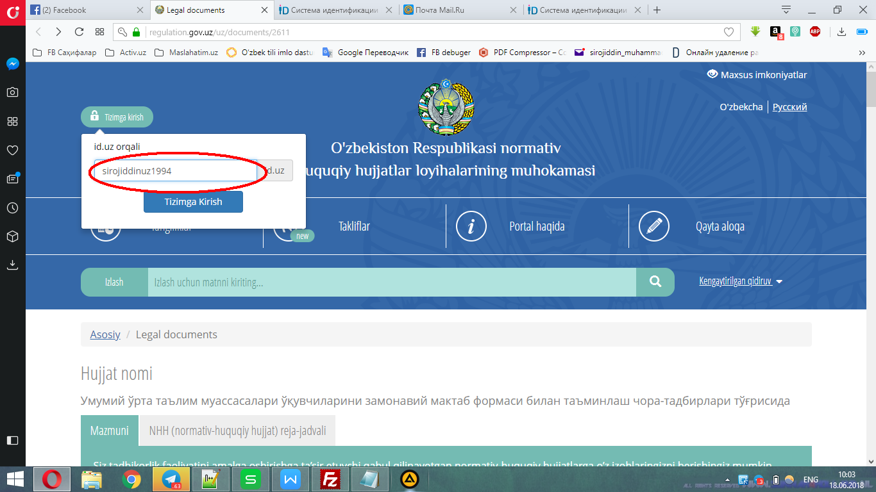Open File Explorer from taskbar
876x492 pixels.
pyautogui.click(x=92, y=479)
